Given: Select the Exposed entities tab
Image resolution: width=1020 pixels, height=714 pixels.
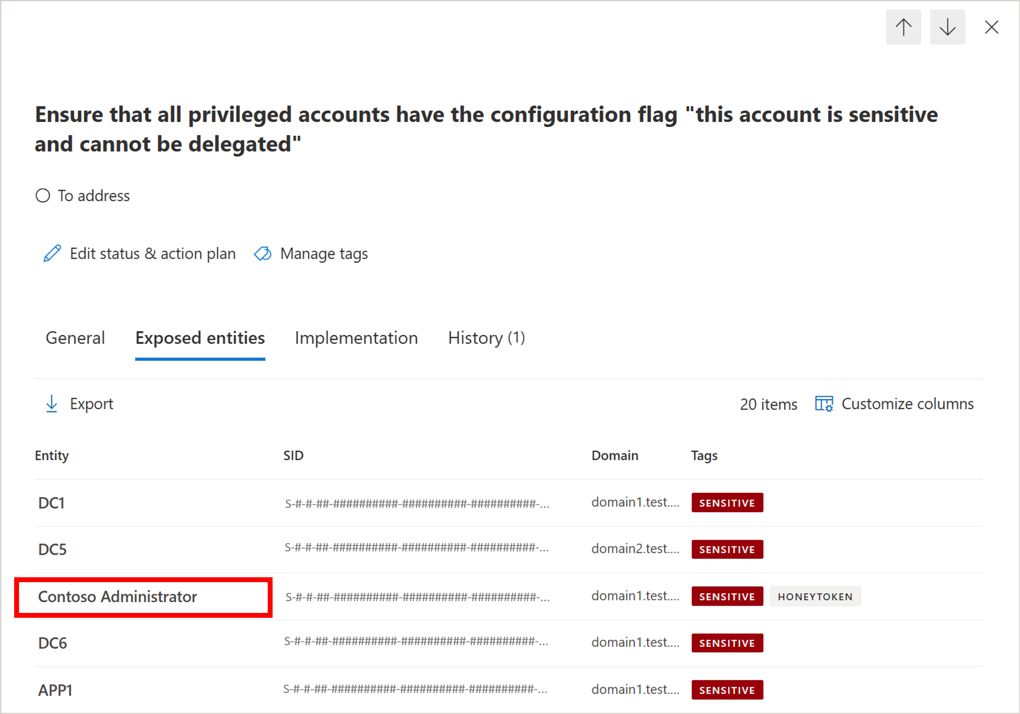Looking at the screenshot, I should (200, 338).
